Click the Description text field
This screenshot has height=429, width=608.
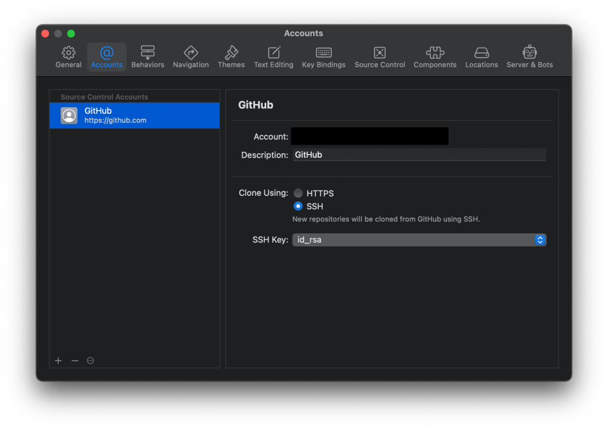tap(419, 155)
